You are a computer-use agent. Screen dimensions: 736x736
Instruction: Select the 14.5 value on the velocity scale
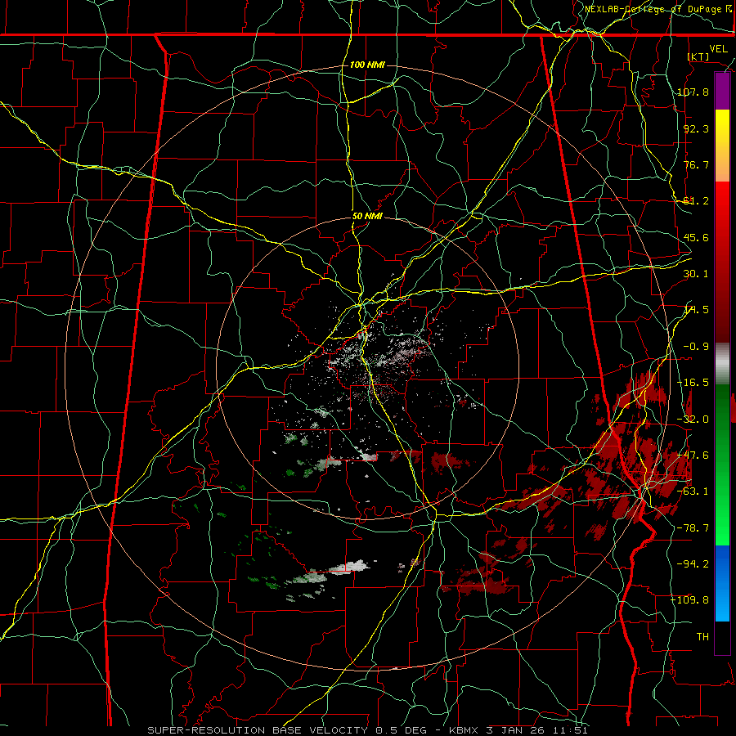[x=696, y=310]
